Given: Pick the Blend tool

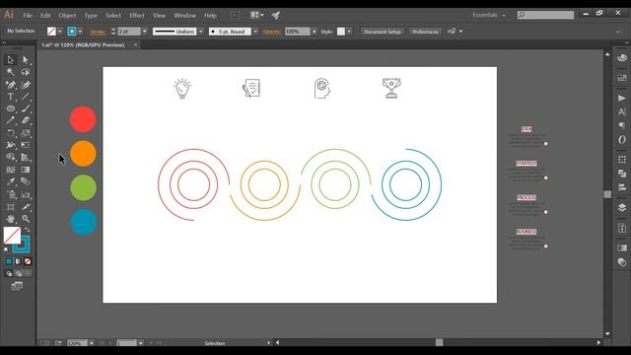Looking at the screenshot, I should click(26, 181).
